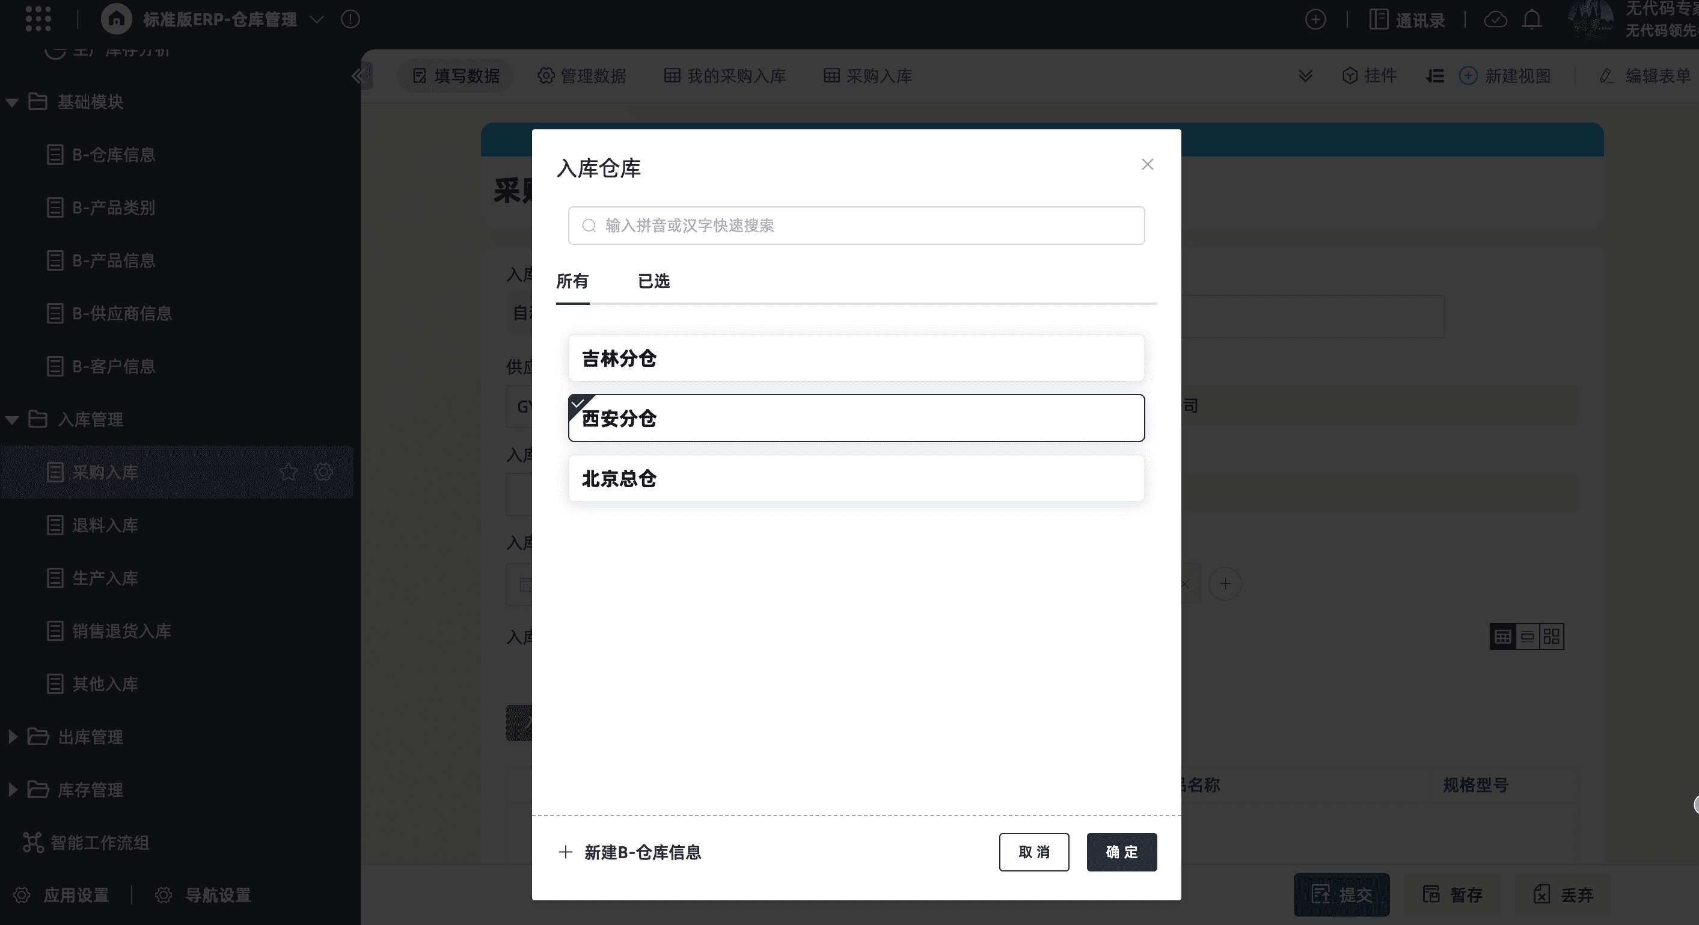Screen dimensions: 1699x925
Task: Collapse the sidebar with the double-chevron icon
Action: point(358,76)
